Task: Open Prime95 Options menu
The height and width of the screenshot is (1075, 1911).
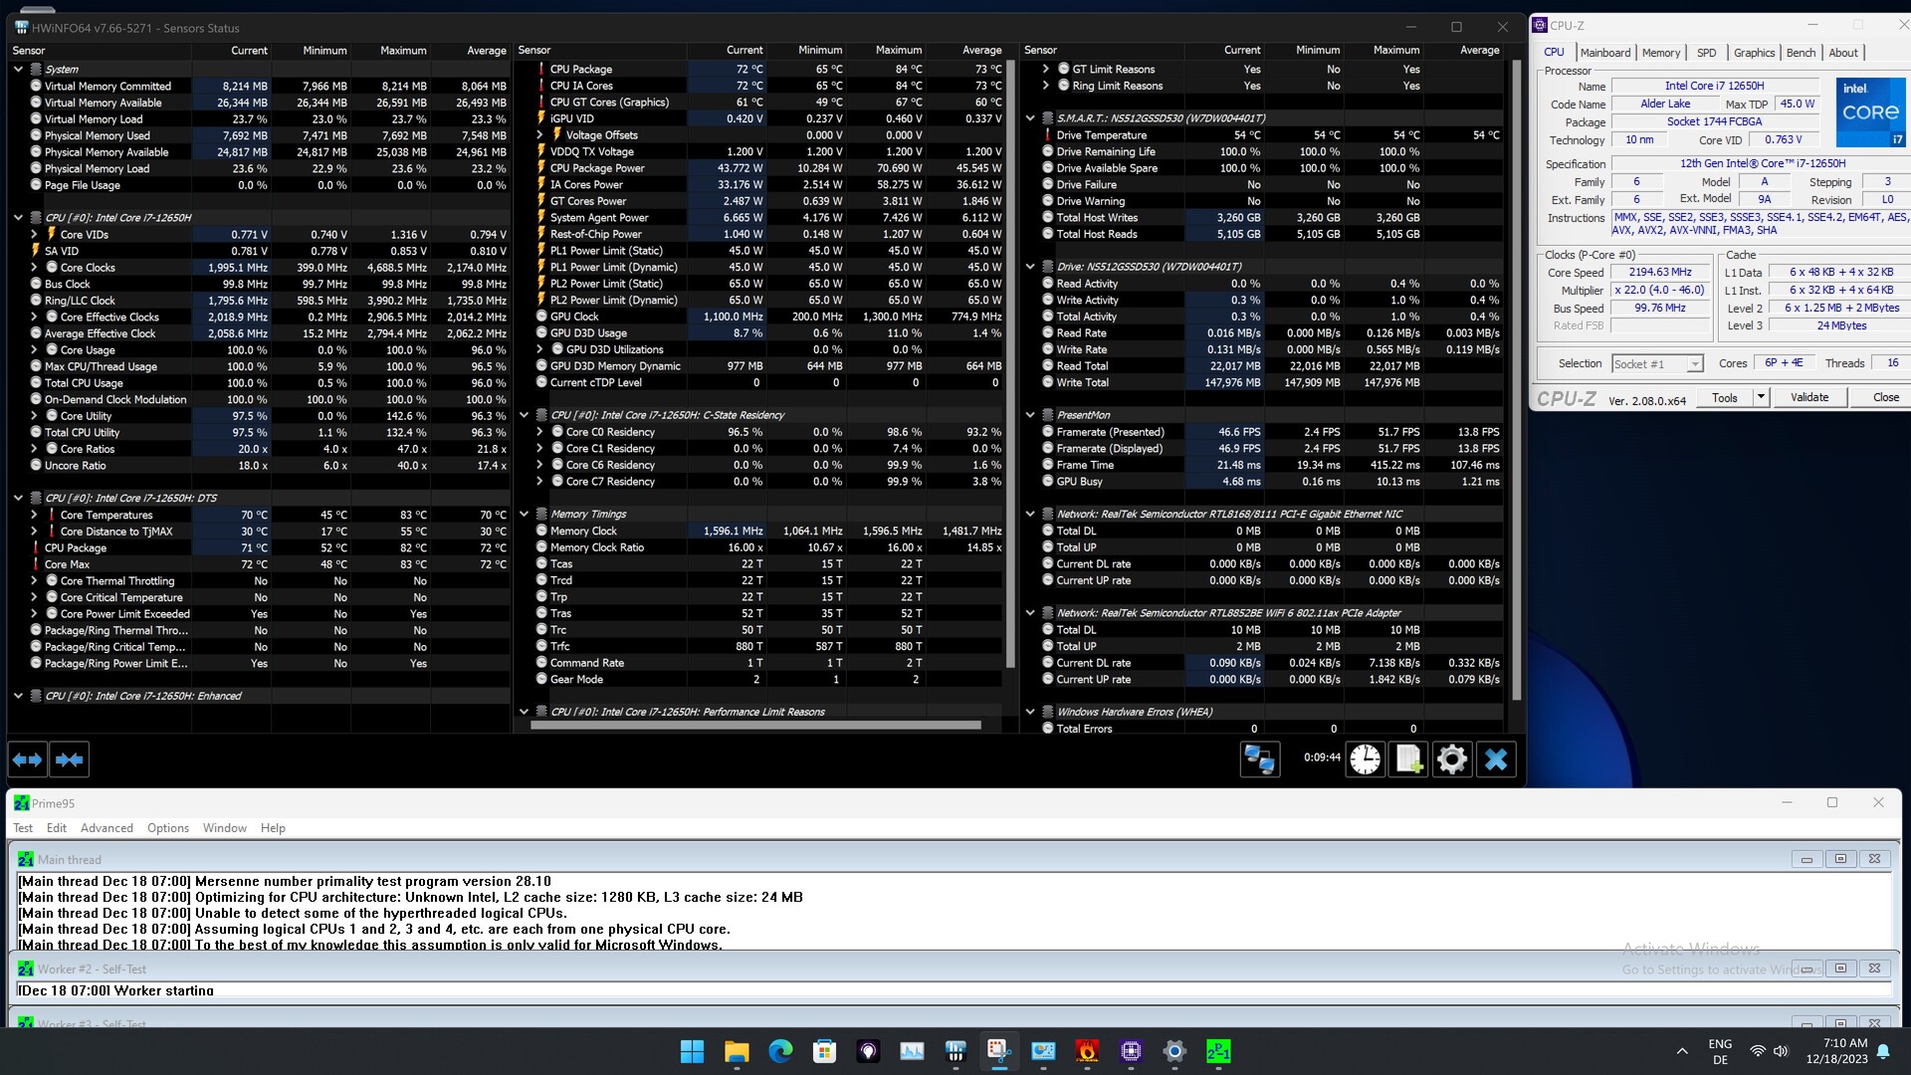Action: pyautogui.click(x=168, y=828)
